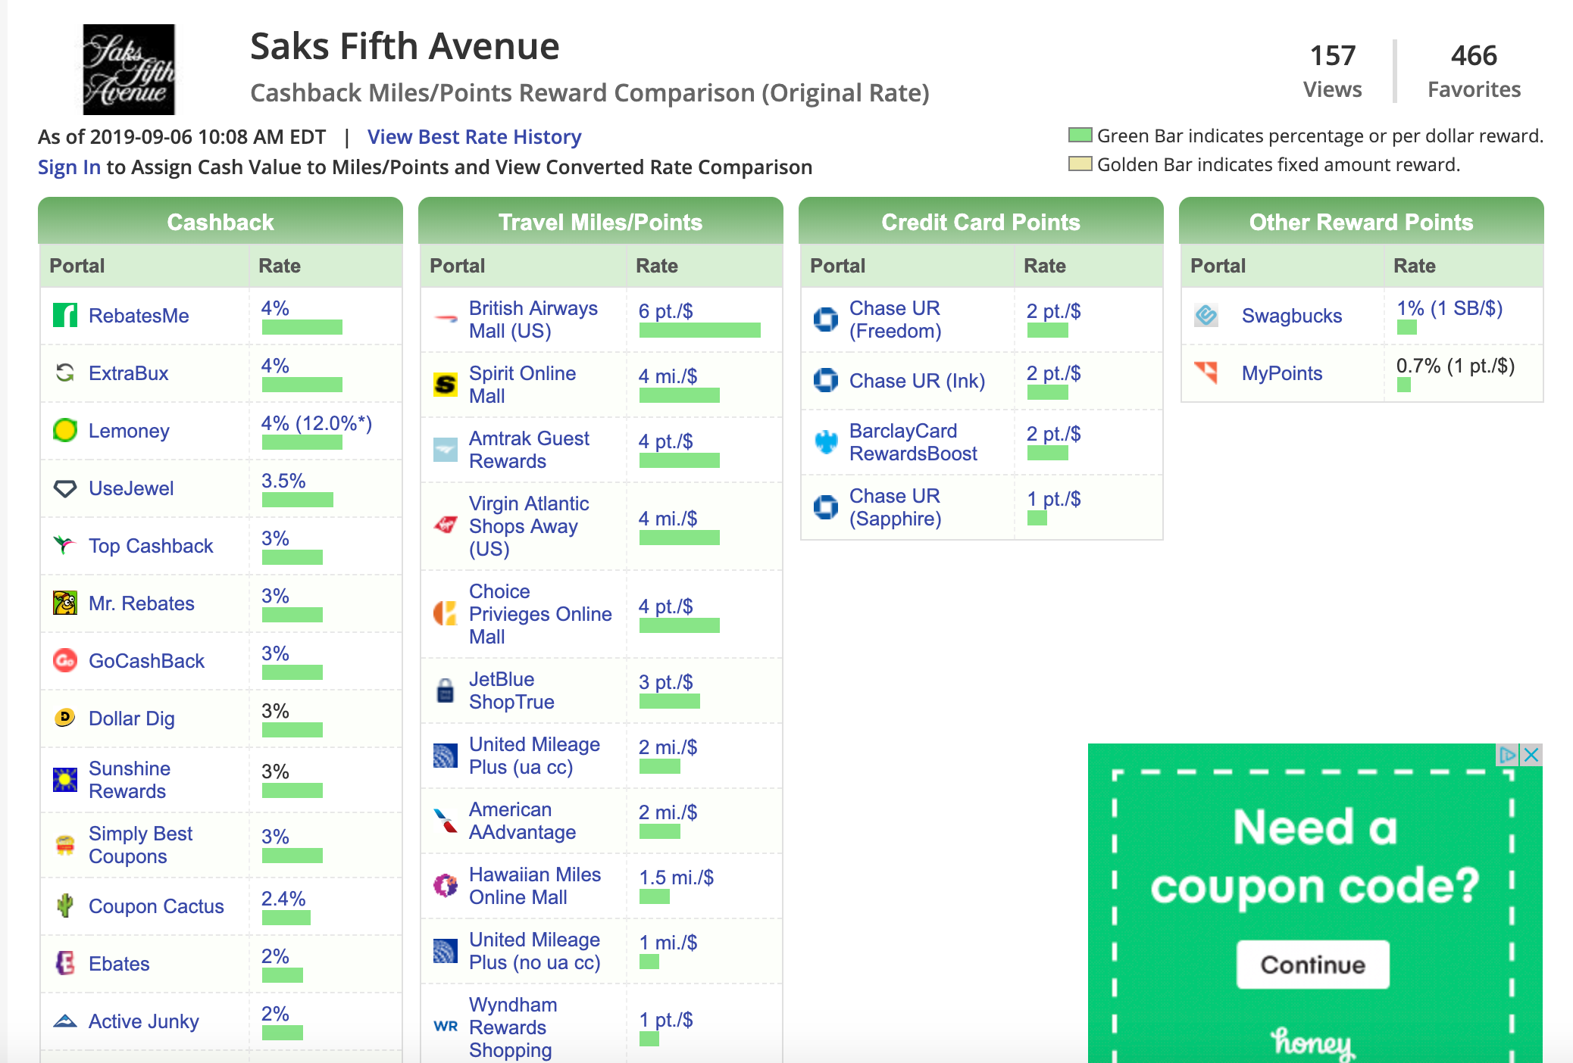Image resolution: width=1573 pixels, height=1063 pixels.
Task: Open Chase UR (Sapphire) link
Action: coord(895,507)
